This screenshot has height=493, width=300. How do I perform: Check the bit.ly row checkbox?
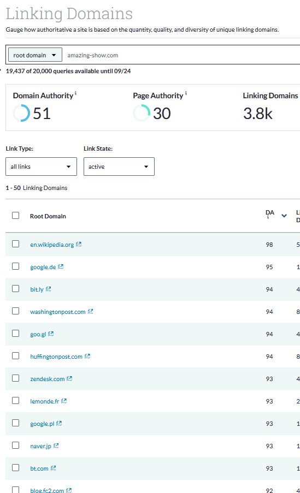(x=15, y=289)
